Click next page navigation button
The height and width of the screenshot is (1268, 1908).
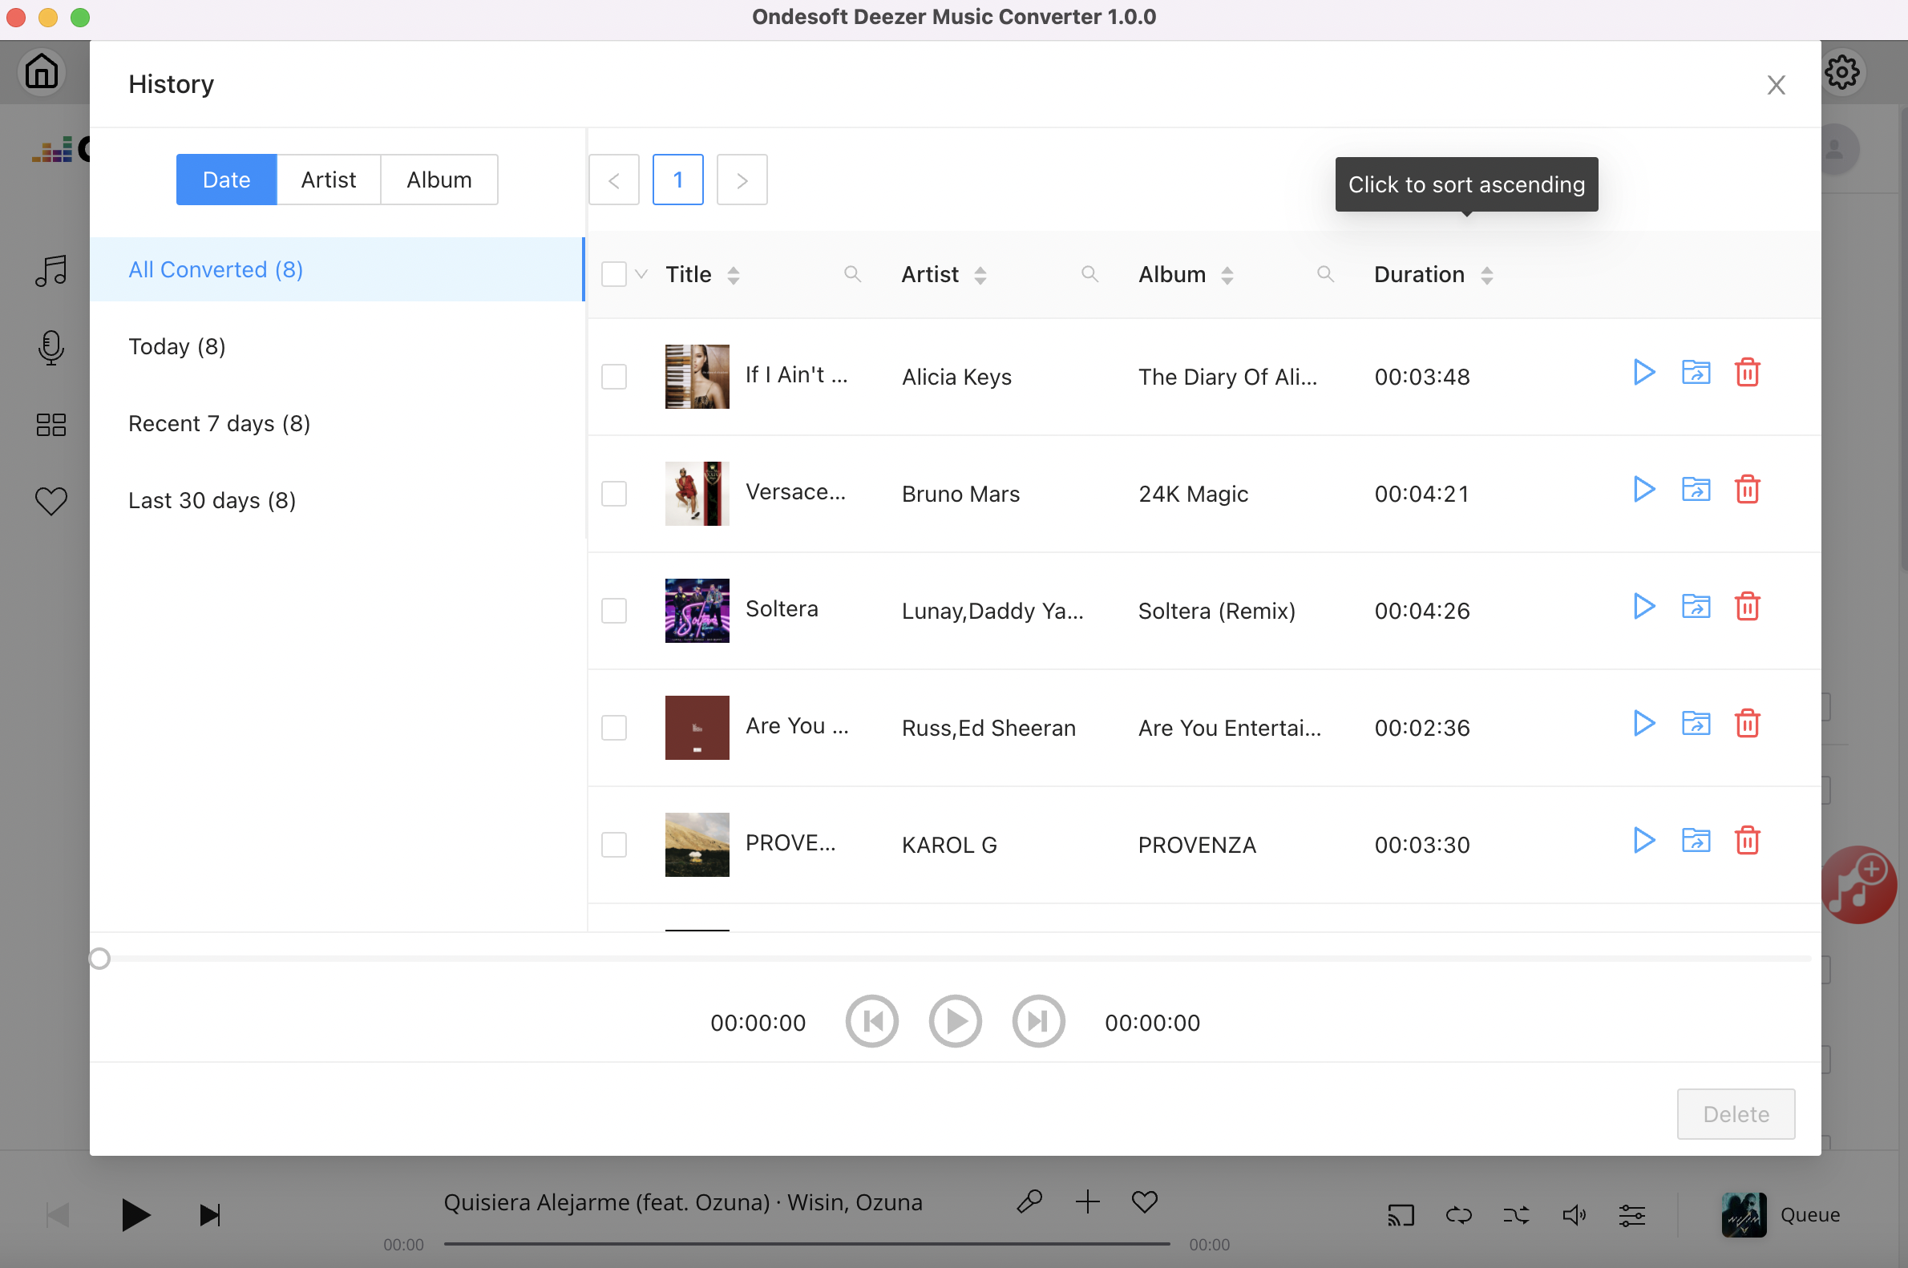click(742, 178)
